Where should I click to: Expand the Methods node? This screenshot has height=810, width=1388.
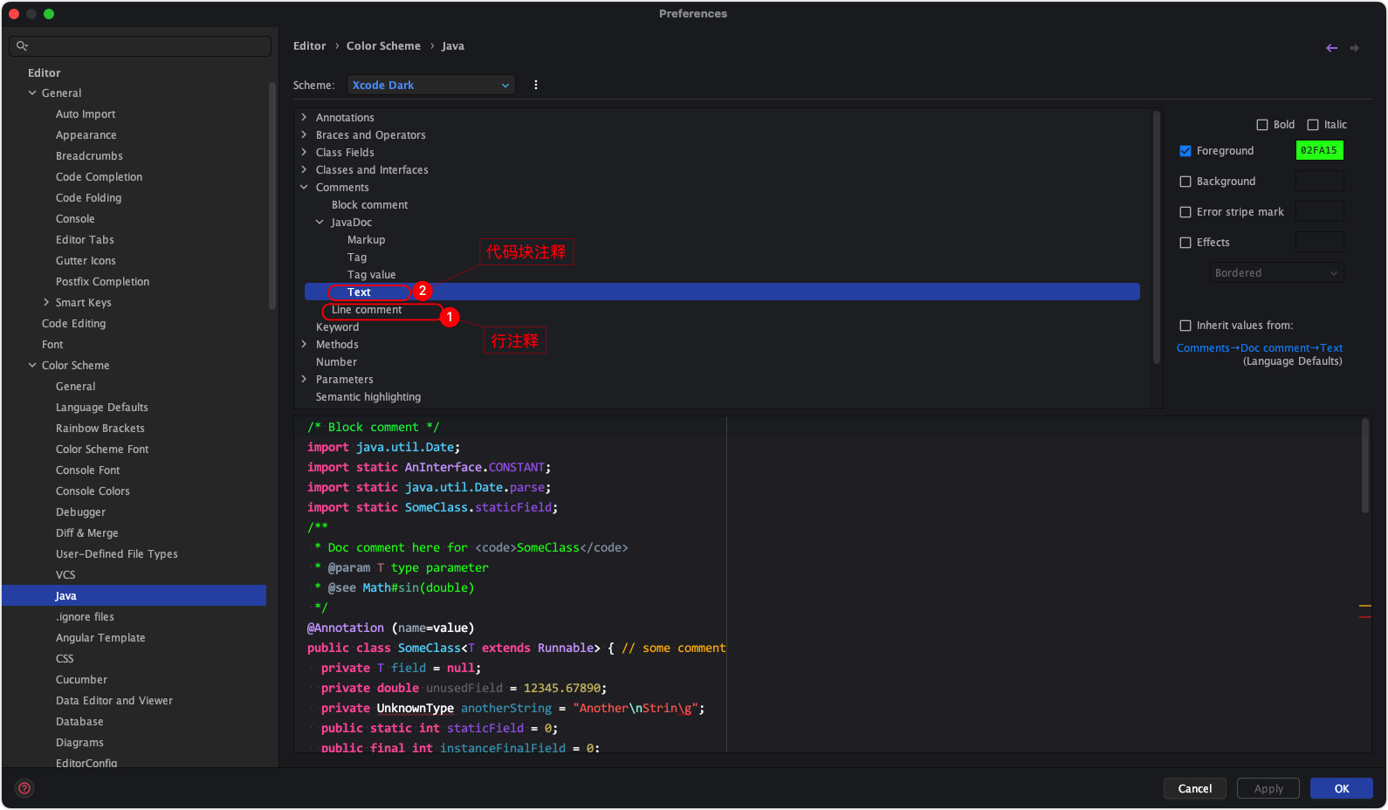(x=304, y=344)
